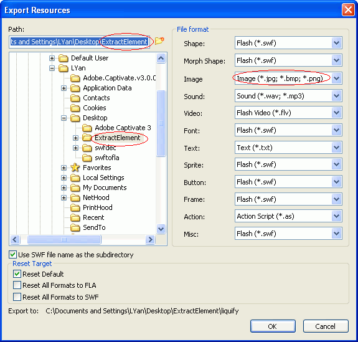
Task: Click the swftofla folder icon
Action: [x=87, y=158]
